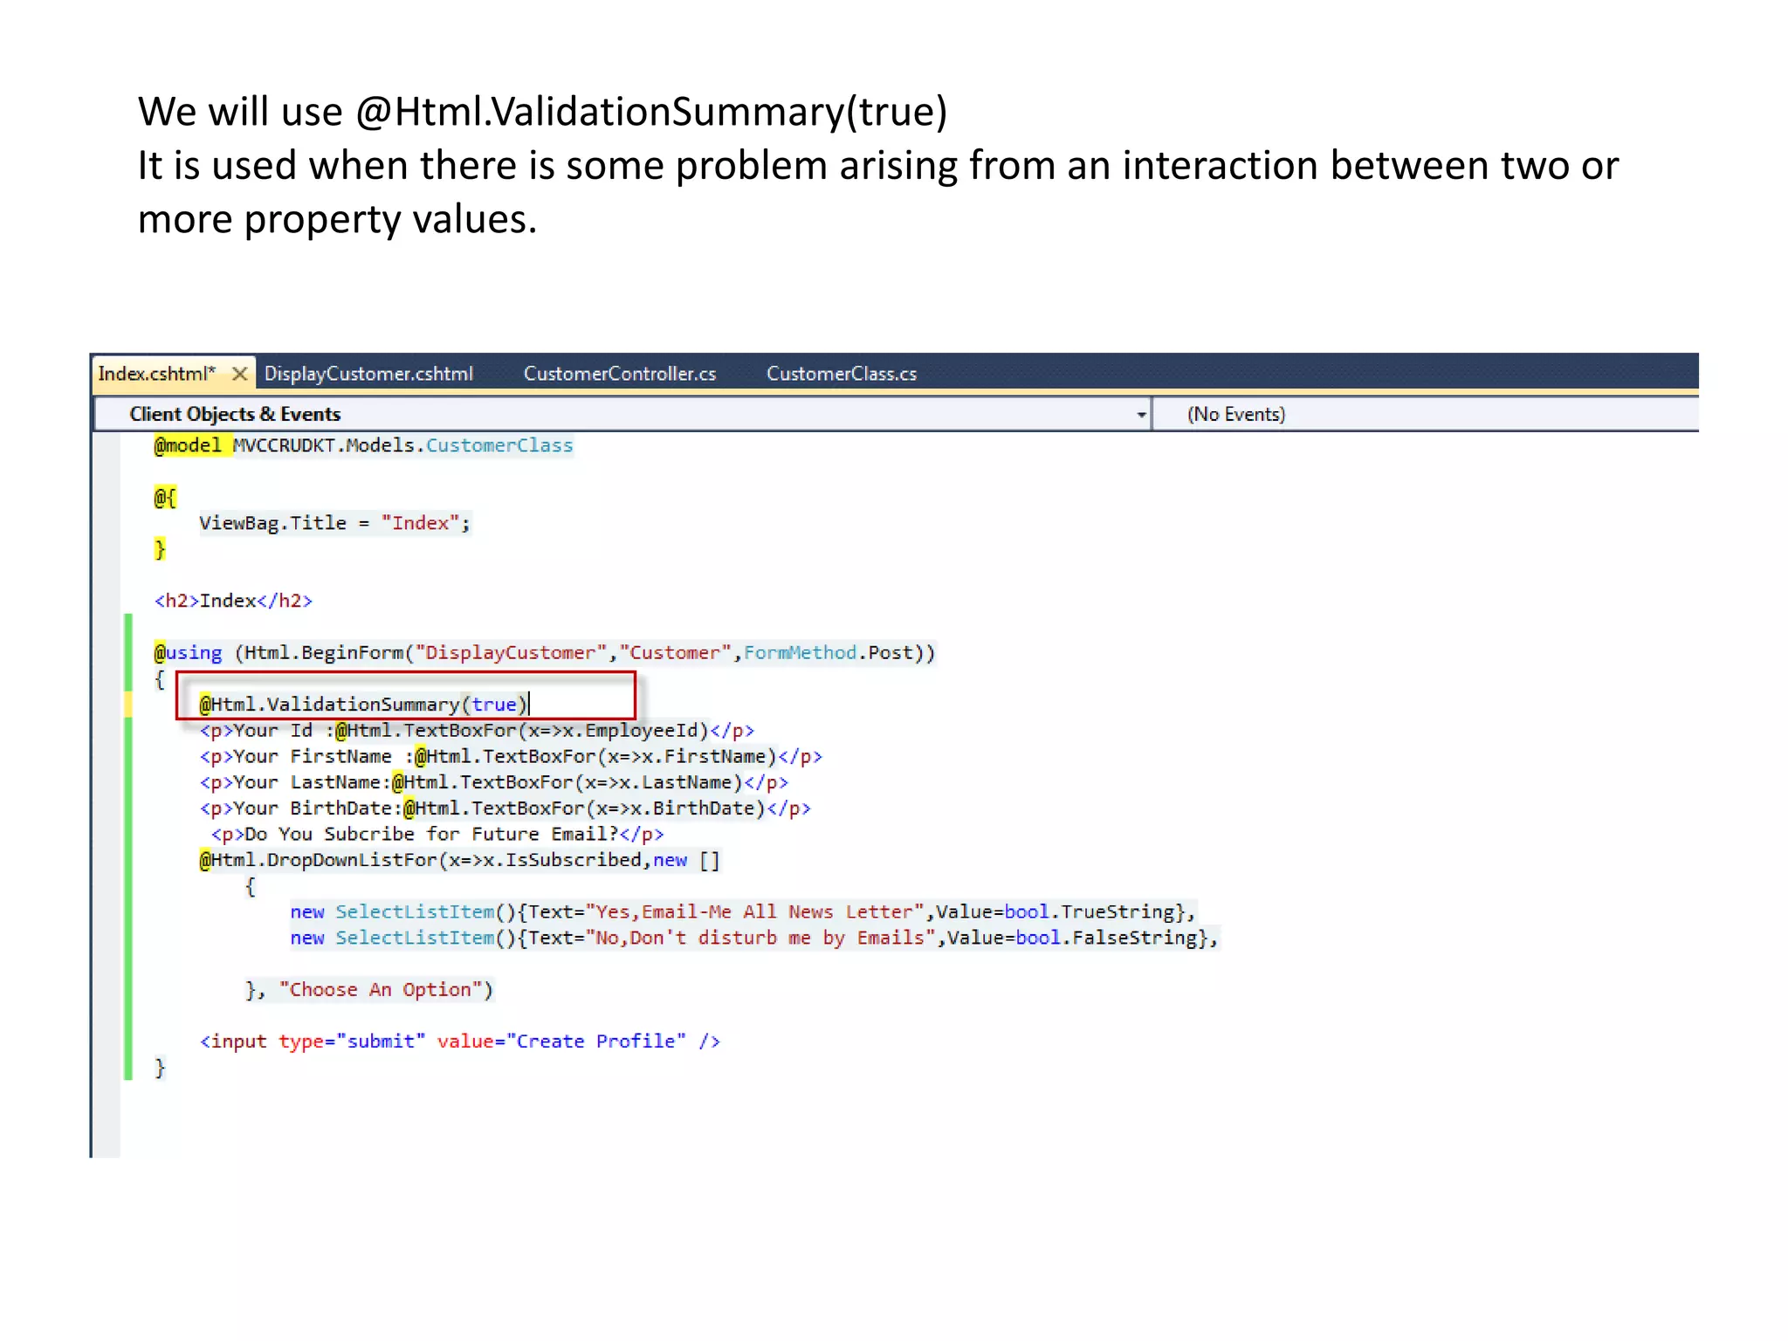The width and height of the screenshot is (1788, 1341).
Task: Place cursor on ViewBag.Title line
Action: click(334, 523)
